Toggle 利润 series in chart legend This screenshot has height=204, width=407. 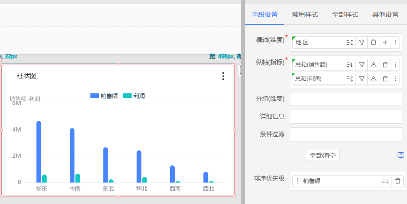coord(134,96)
